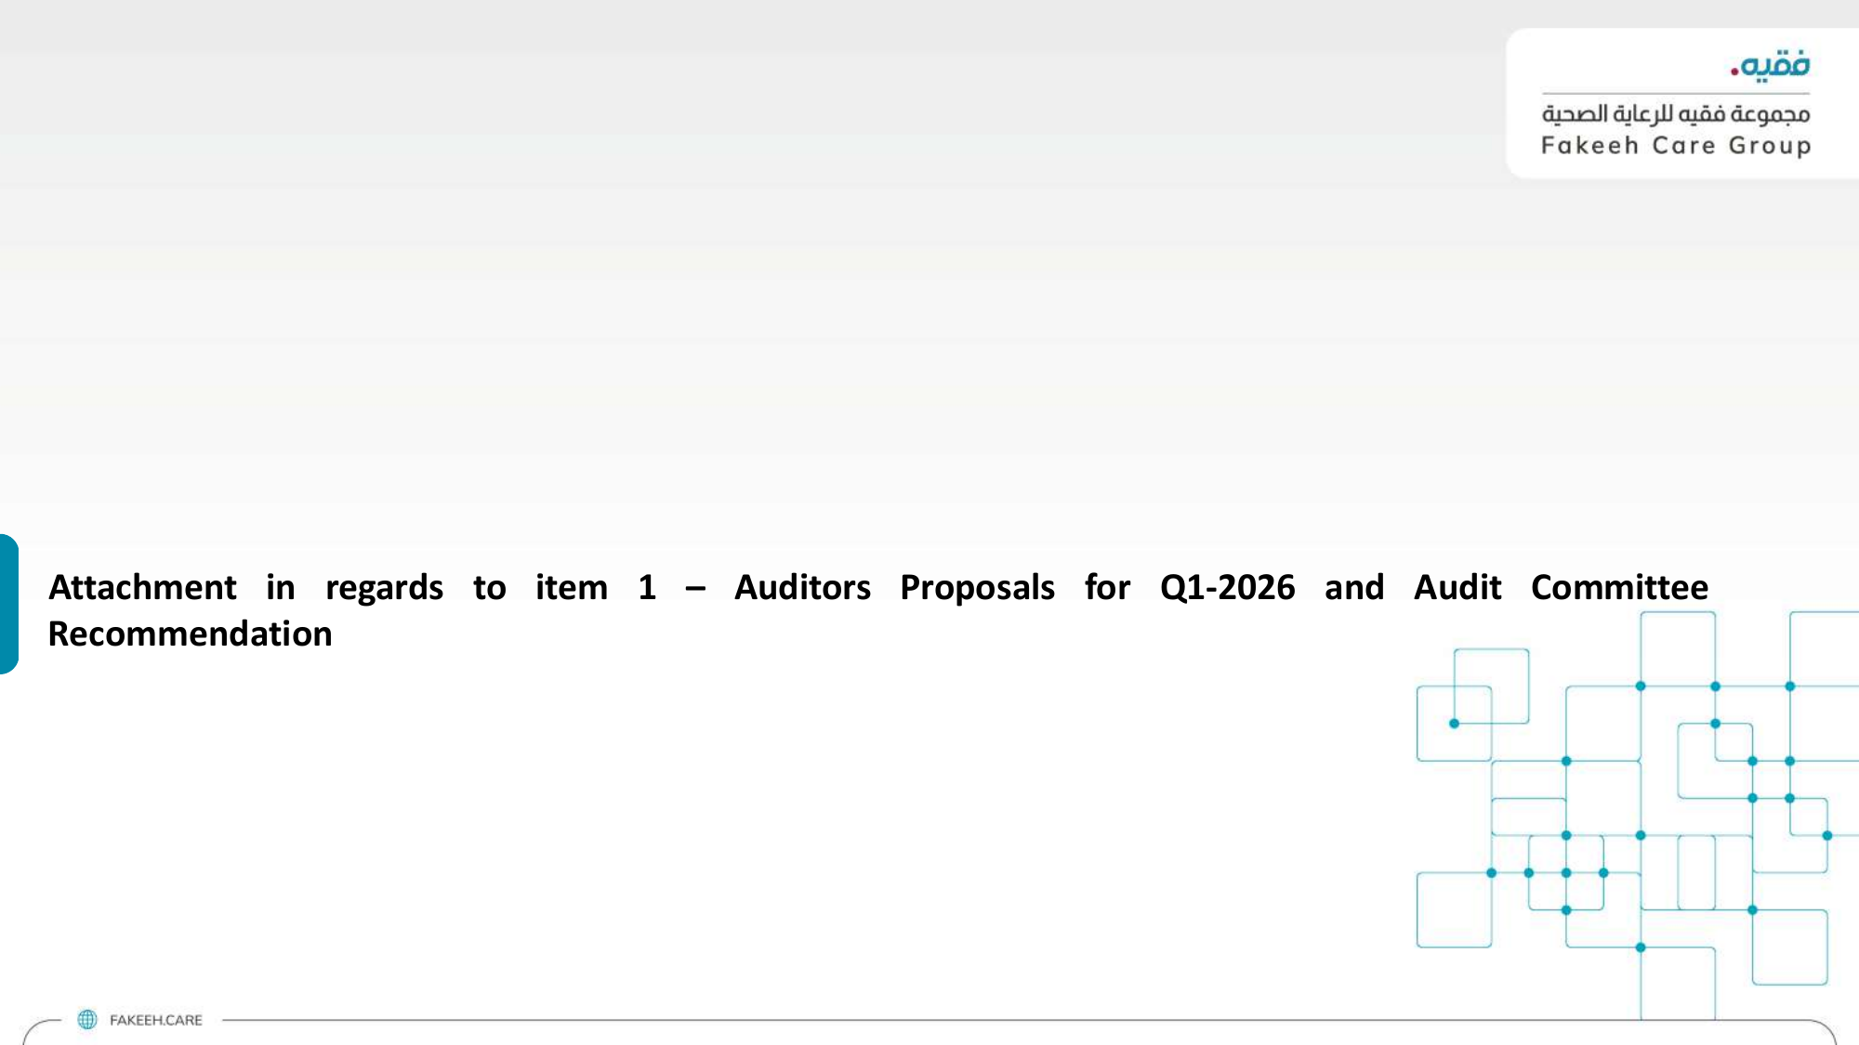Click the word Committee in the heading
1859x1045 pixels.
point(1619,588)
